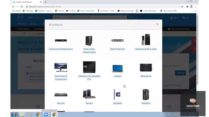209x117 pixels.
Task: Open the Chrome extensions puzzle icon
Action: click(x=187, y=6)
